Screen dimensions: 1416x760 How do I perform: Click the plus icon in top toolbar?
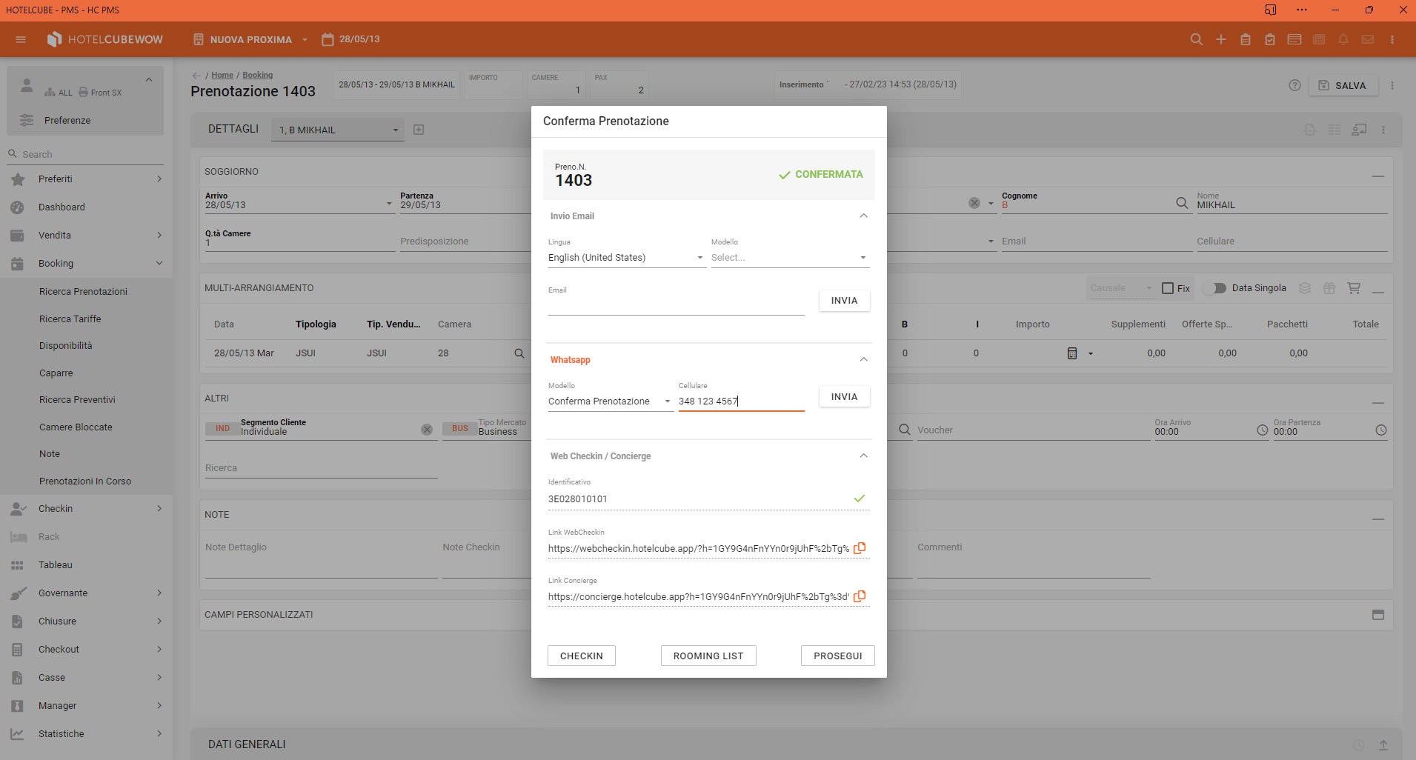(1220, 39)
